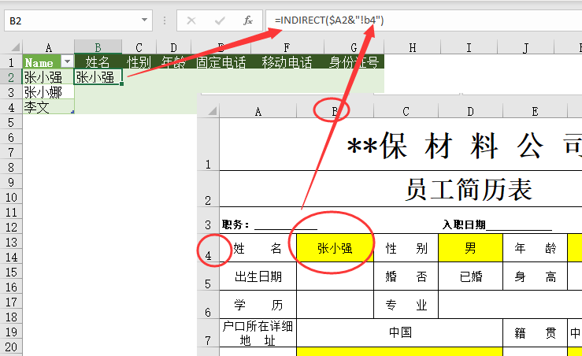Open the Name Box dropdown arrow
Viewport: 582px width, 356px height.
pyautogui.click(x=144, y=20)
